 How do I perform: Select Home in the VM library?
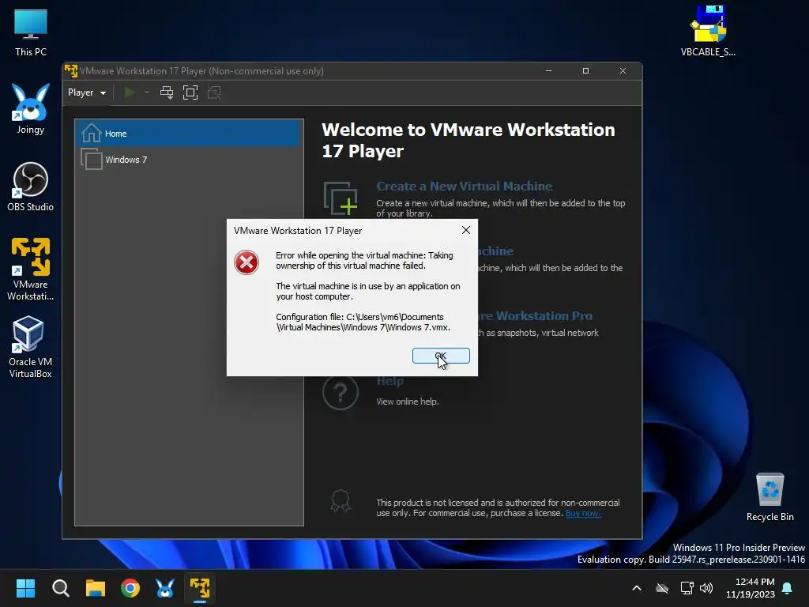tap(189, 133)
